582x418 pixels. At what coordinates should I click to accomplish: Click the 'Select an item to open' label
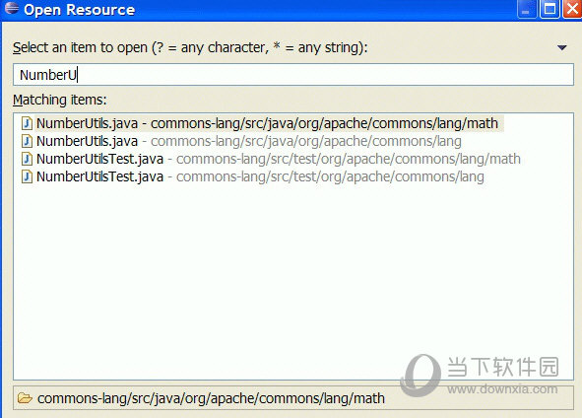190,47
